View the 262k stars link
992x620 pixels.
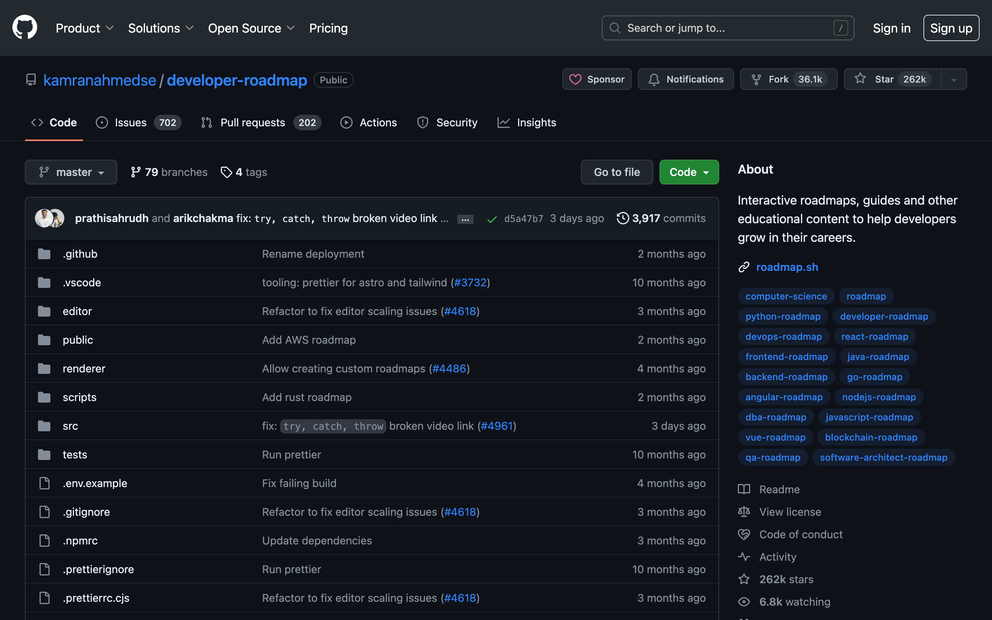pos(775,579)
